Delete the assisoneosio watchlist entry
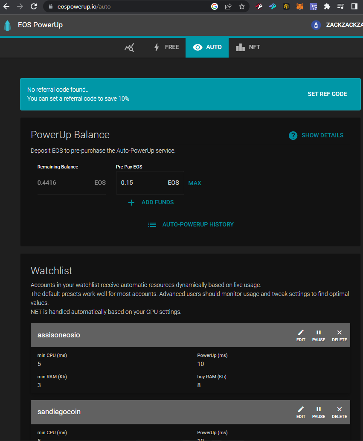 click(x=340, y=336)
